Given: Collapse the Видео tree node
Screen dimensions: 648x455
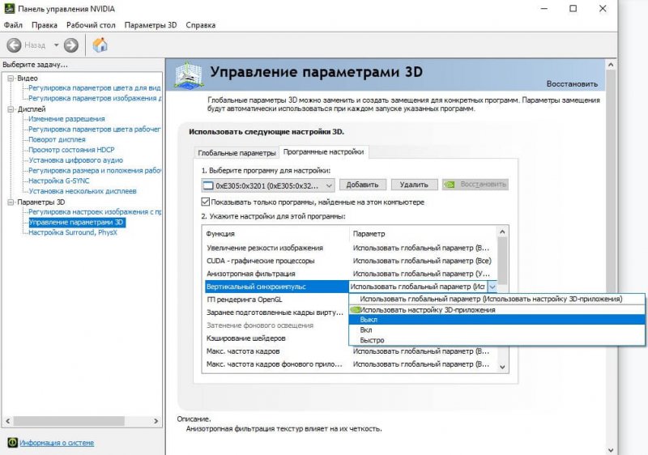Looking at the screenshot, I should 11,78.
